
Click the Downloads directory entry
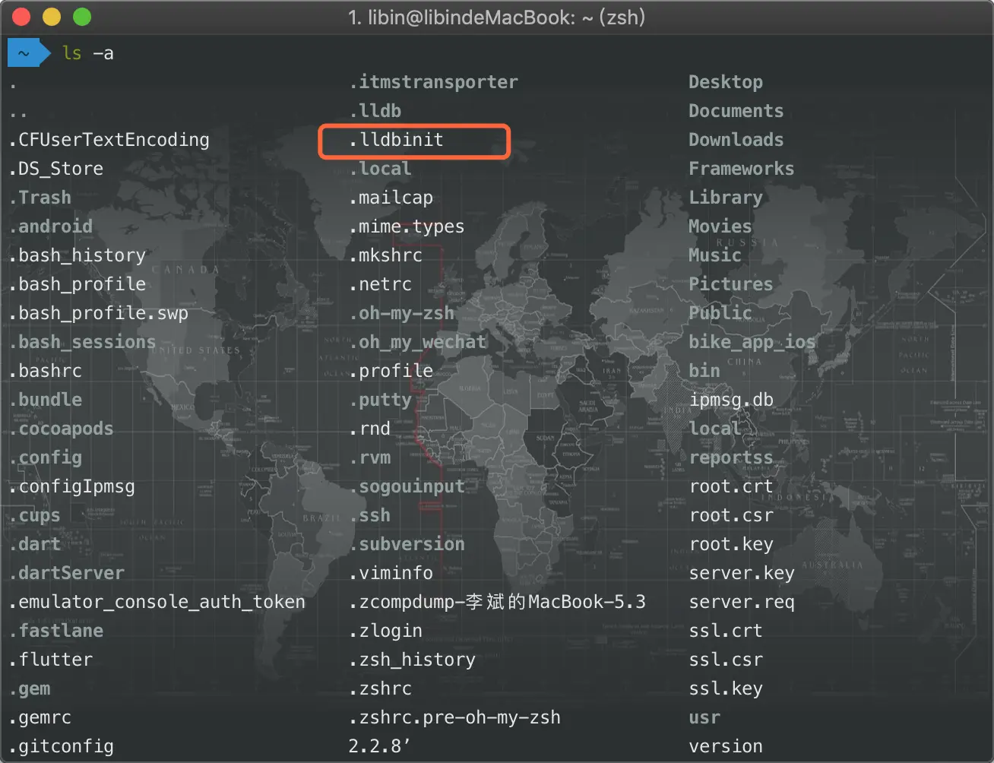(x=736, y=140)
